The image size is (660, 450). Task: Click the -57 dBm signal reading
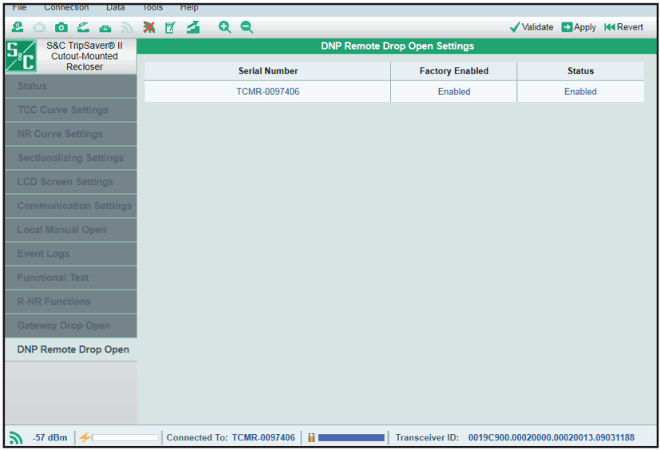click(x=50, y=438)
